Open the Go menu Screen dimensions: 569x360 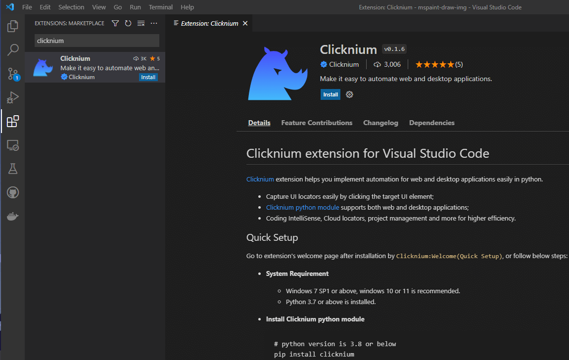118,7
